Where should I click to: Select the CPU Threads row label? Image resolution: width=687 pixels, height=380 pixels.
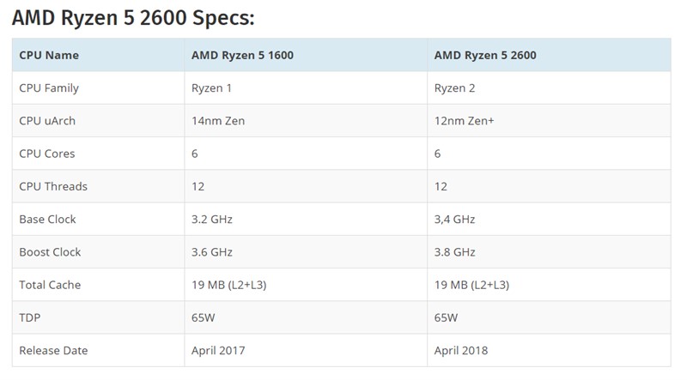click(53, 186)
